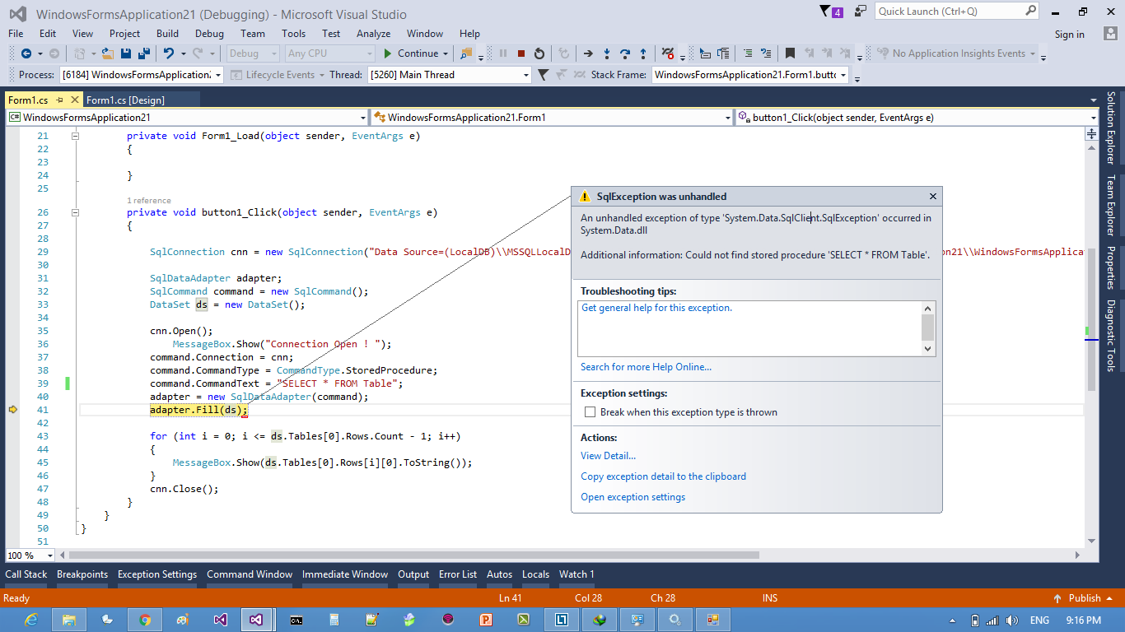Uncomment the selected lines
This screenshot has height=632, width=1125.
click(x=765, y=53)
